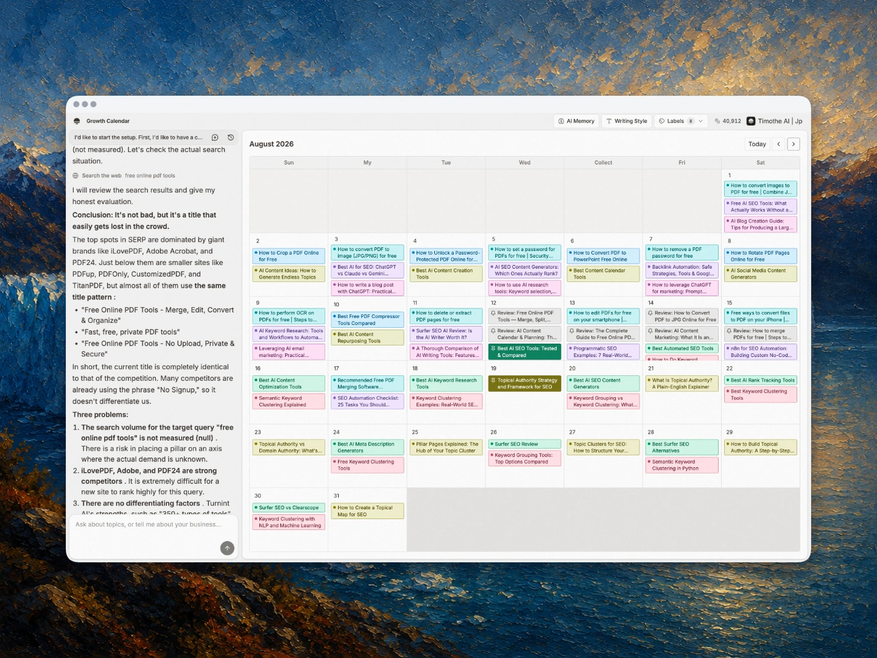Open the Timothe AI | Jp account menu
Screen dimensions: 877x658
pos(775,121)
